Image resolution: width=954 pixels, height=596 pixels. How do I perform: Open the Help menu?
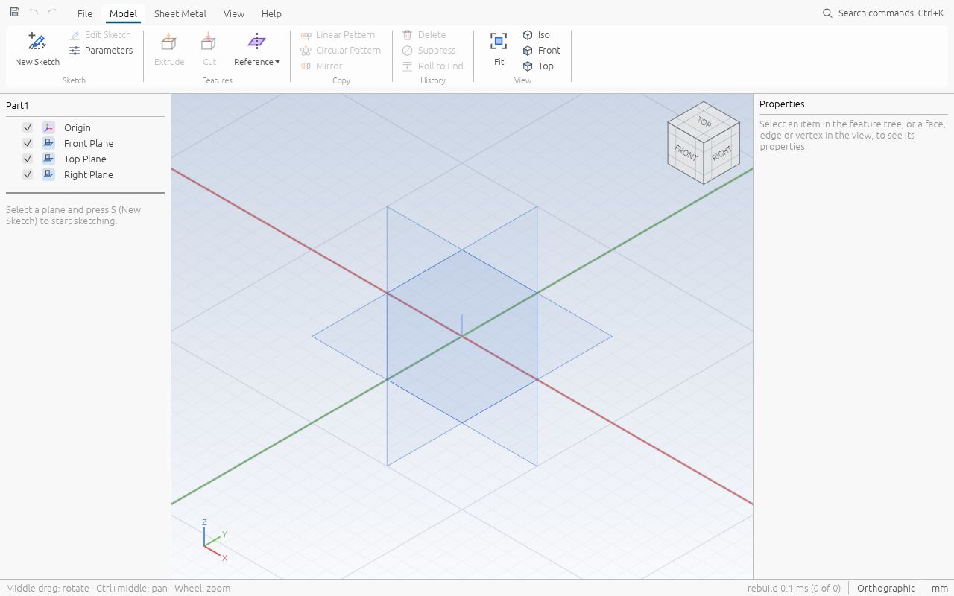tap(271, 13)
